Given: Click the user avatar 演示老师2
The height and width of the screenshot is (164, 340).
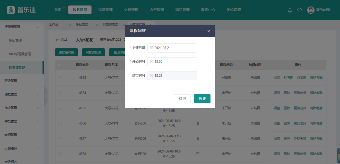Looking at the screenshot, I should coord(311,10).
